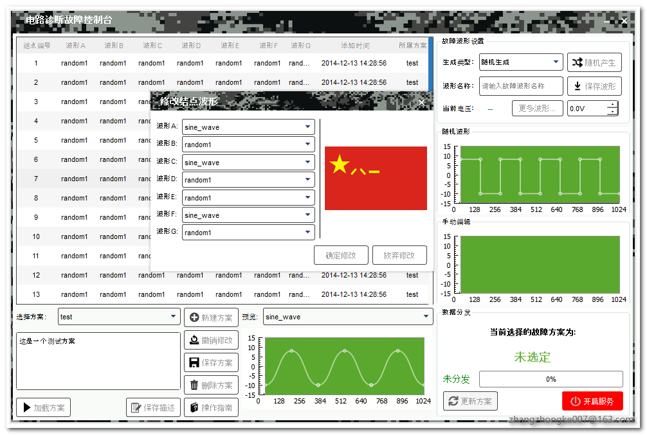Screen dimensions: 647x435
Task: Decrease voltage with spinner down arrow
Action: (613, 112)
